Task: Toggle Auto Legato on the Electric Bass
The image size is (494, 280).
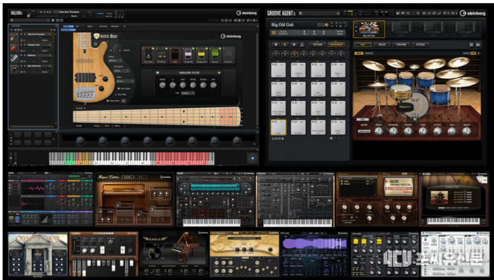Action: [x=119, y=89]
